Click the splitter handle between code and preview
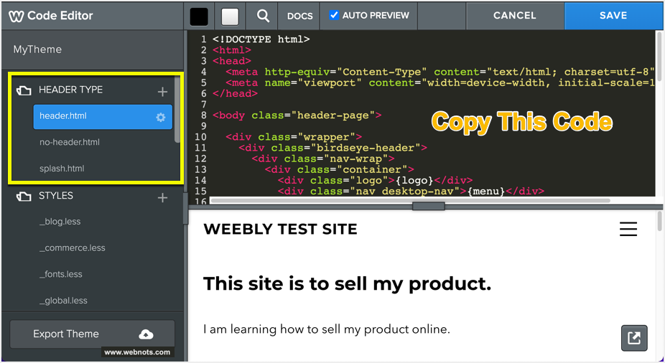 (428, 206)
